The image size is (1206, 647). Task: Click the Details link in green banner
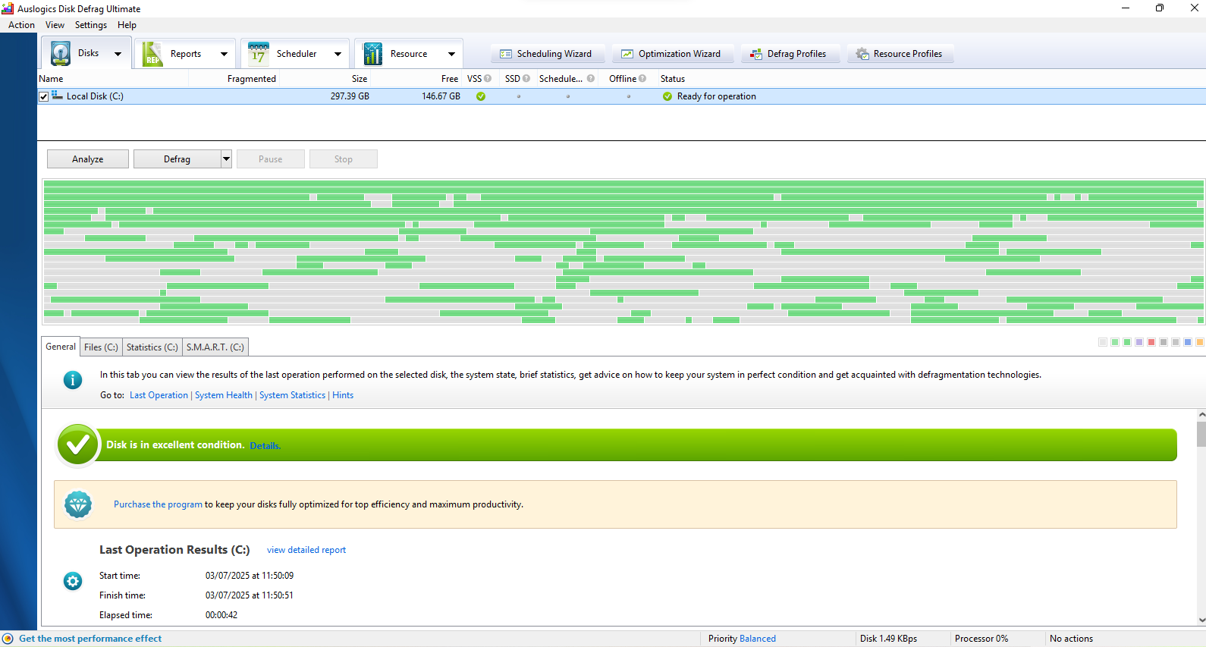tap(265, 446)
